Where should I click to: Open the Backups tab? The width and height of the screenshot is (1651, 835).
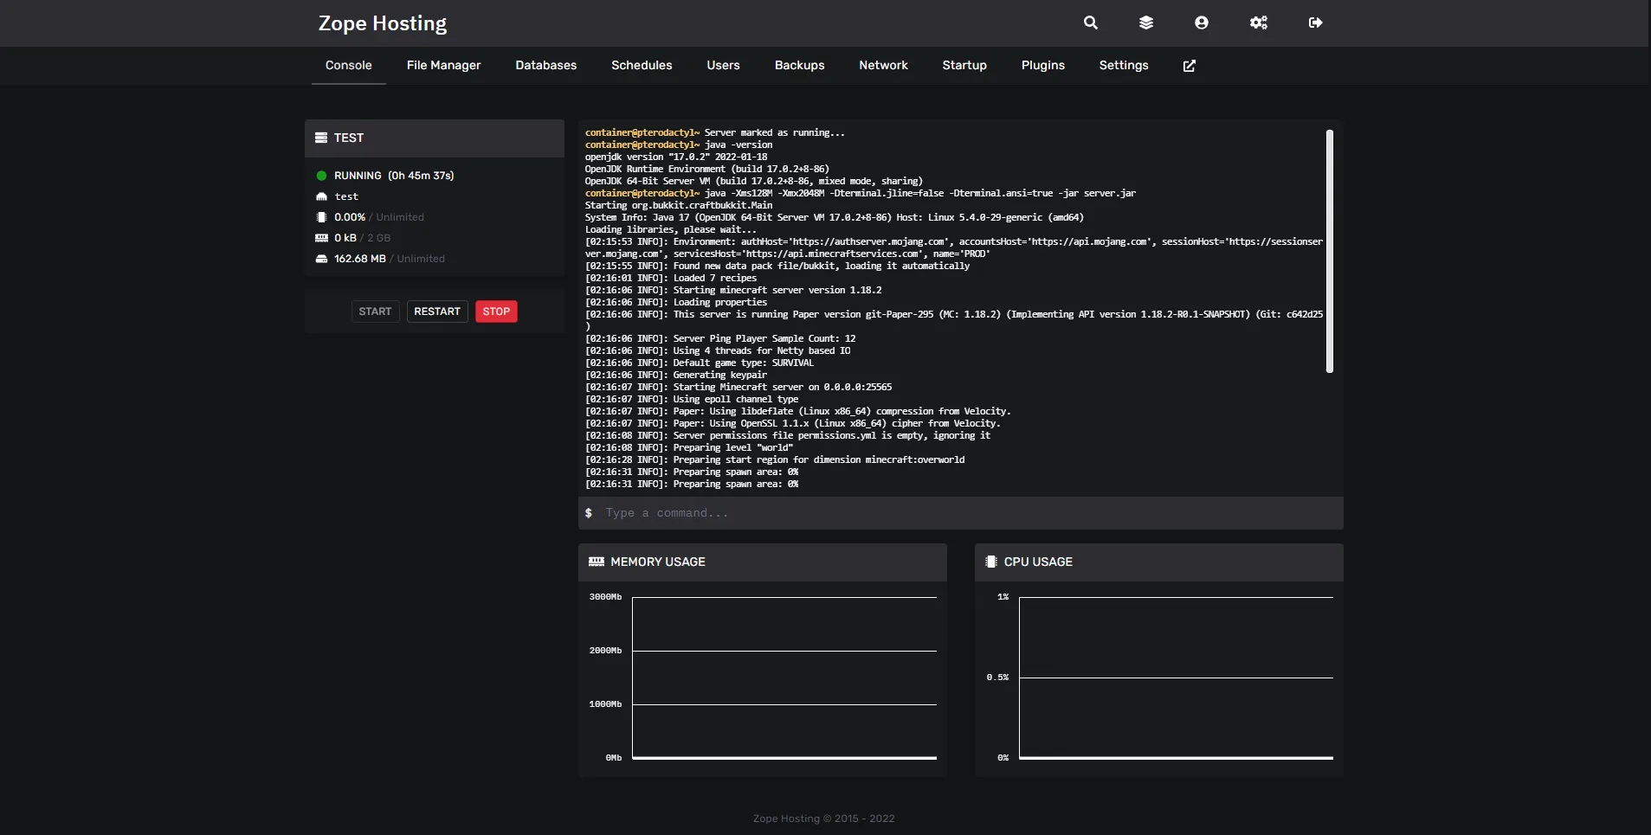pyautogui.click(x=799, y=66)
